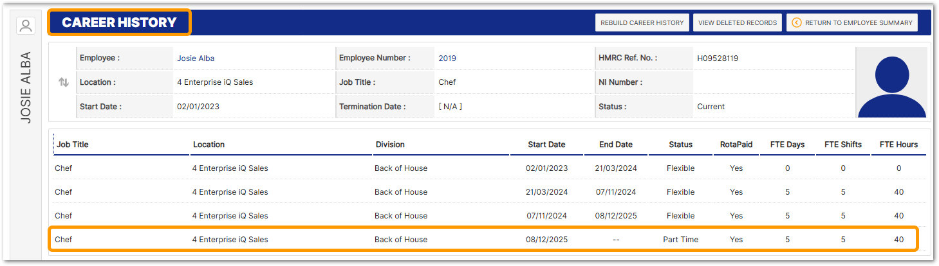Click the back arrow icon on Return button
The width and height of the screenshot is (939, 266).
(x=796, y=22)
